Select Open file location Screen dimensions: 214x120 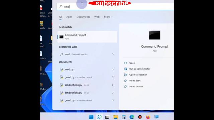pyautogui.click(x=138, y=75)
